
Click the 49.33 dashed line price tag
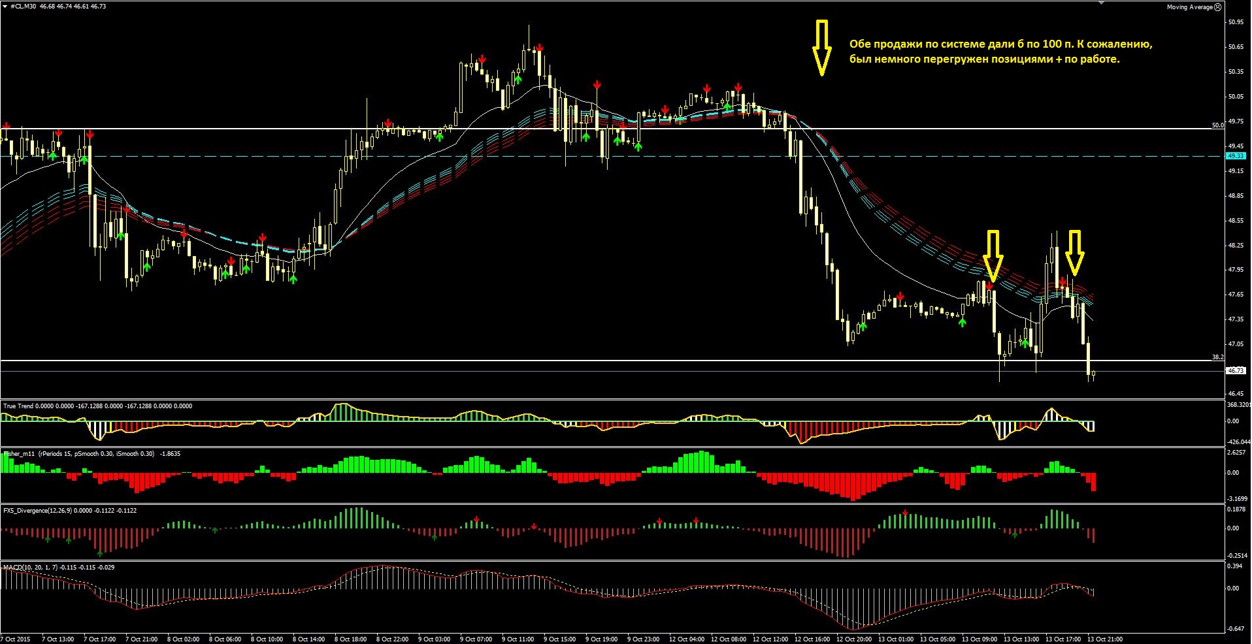click(1236, 156)
